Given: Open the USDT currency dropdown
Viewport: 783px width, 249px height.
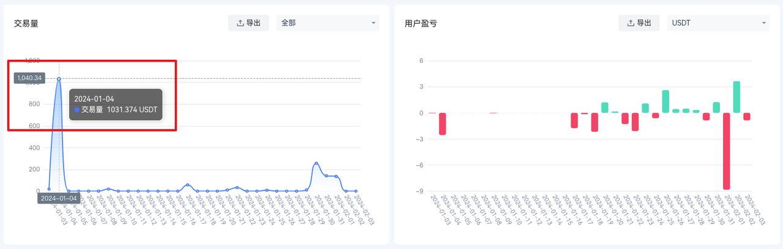Looking at the screenshot, I should point(718,23).
